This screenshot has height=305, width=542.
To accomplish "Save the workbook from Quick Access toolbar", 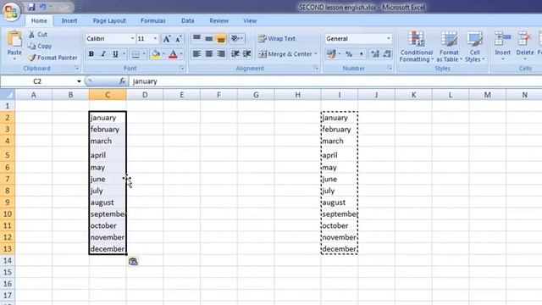I will (x=31, y=7).
